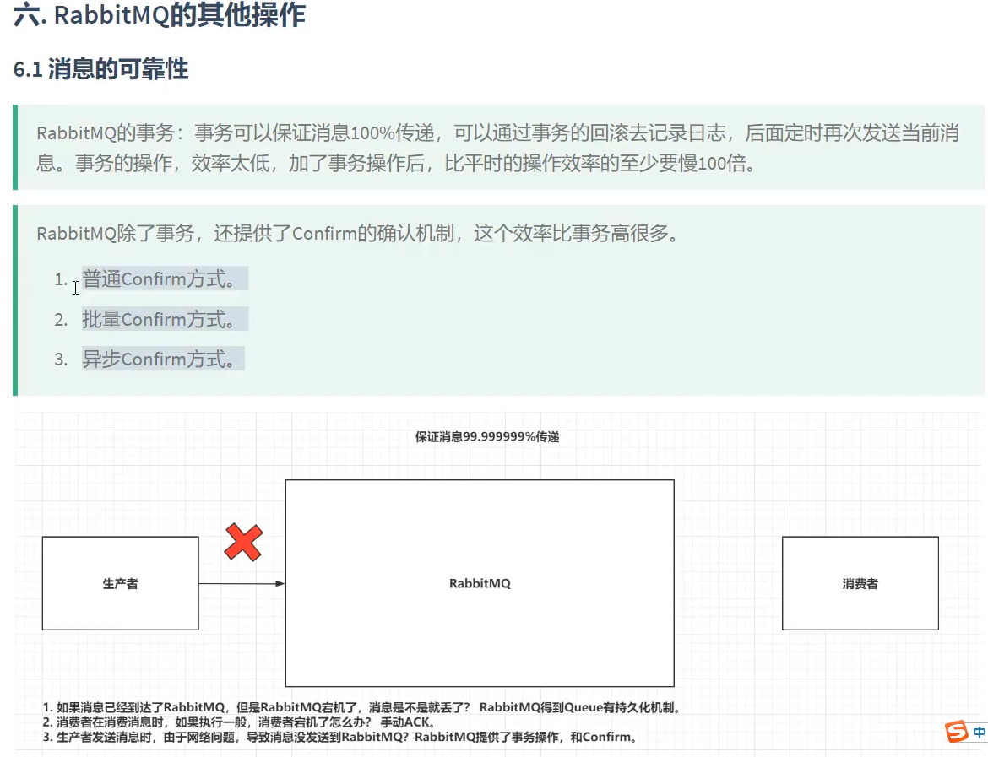Toggle the 中 Chinese input mode indicator

point(980,732)
